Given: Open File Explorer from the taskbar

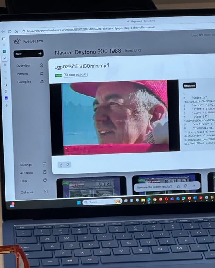Looking at the screenshot, I should click(143, 200).
